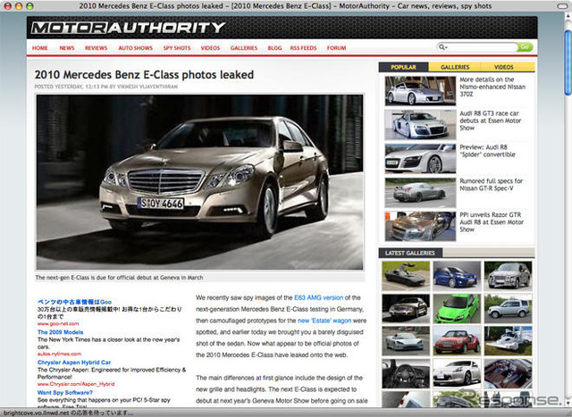
Task: Follow the "new 'Estate' wagon" link
Action: pyautogui.click(x=324, y=321)
